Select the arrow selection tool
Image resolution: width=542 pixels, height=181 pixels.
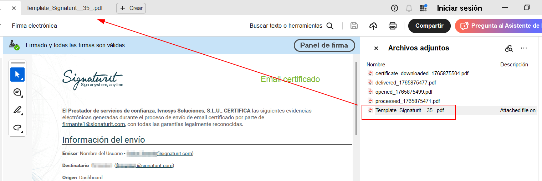(17, 75)
